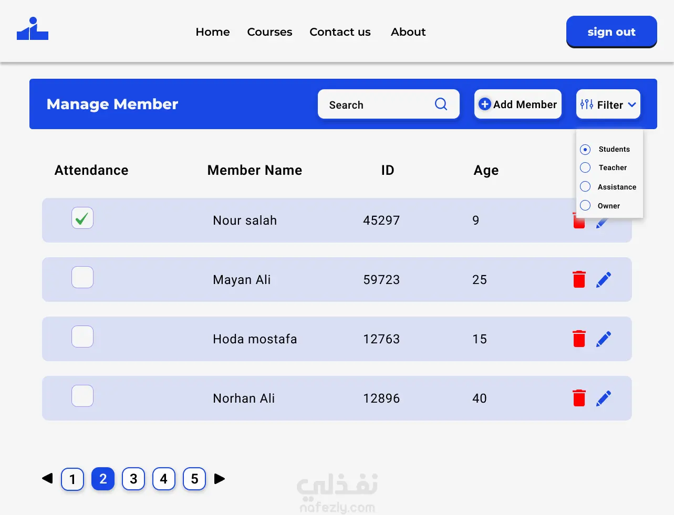Click the sign out button
The height and width of the screenshot is (515, 674).
611,31
